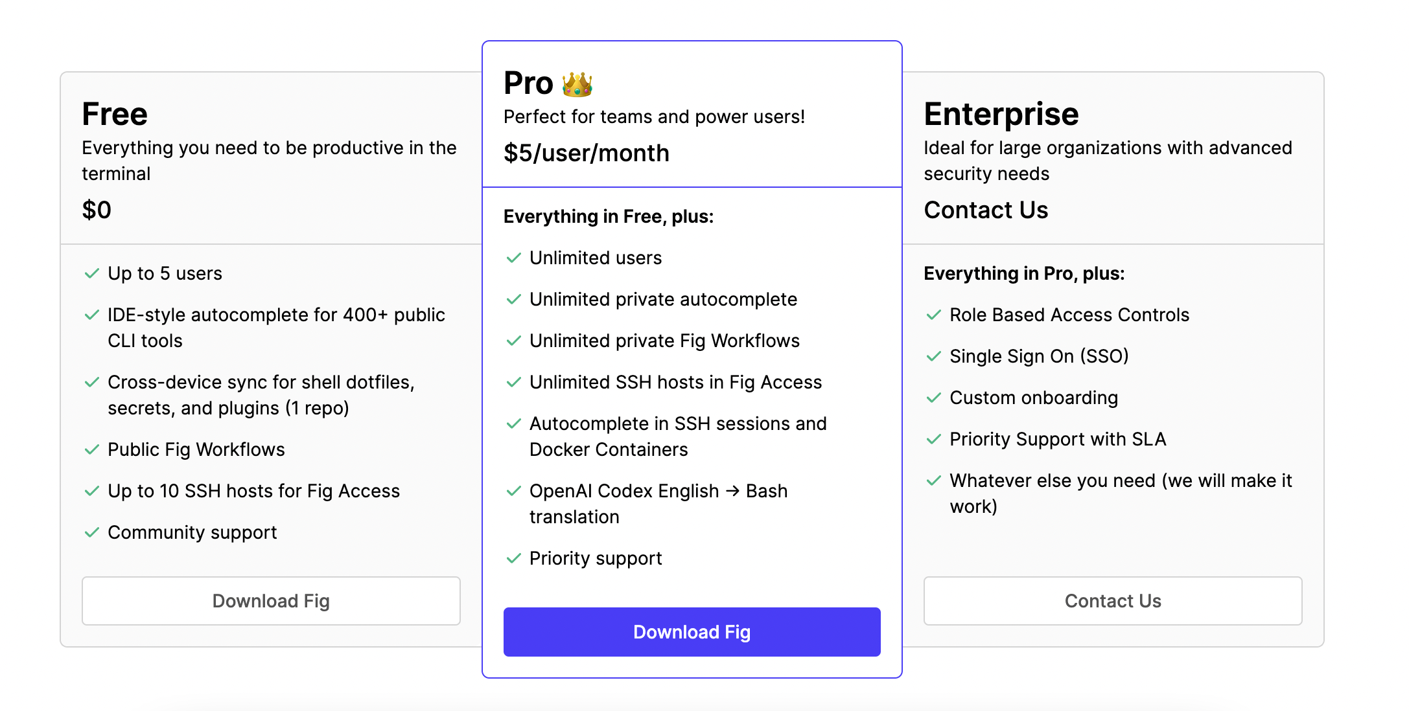Click checkmark next to Public Fig Workflows
Screen dimensions: 1409x711
91,450
